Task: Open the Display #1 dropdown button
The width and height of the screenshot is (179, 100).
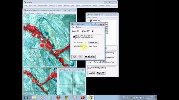Action: pos(101,73)
